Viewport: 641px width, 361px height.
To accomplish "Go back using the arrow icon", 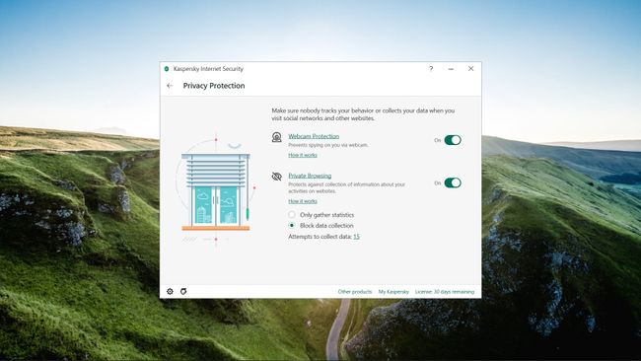I will click(170, 86).
